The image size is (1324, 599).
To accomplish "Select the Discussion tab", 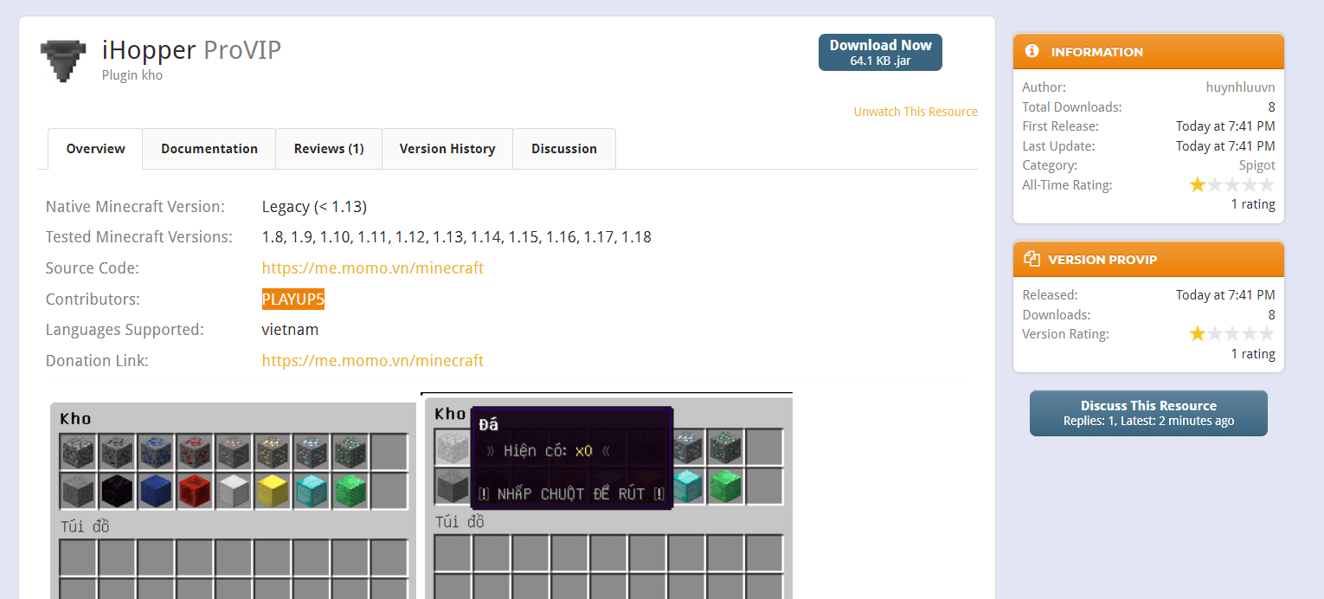I will (564, 149).
